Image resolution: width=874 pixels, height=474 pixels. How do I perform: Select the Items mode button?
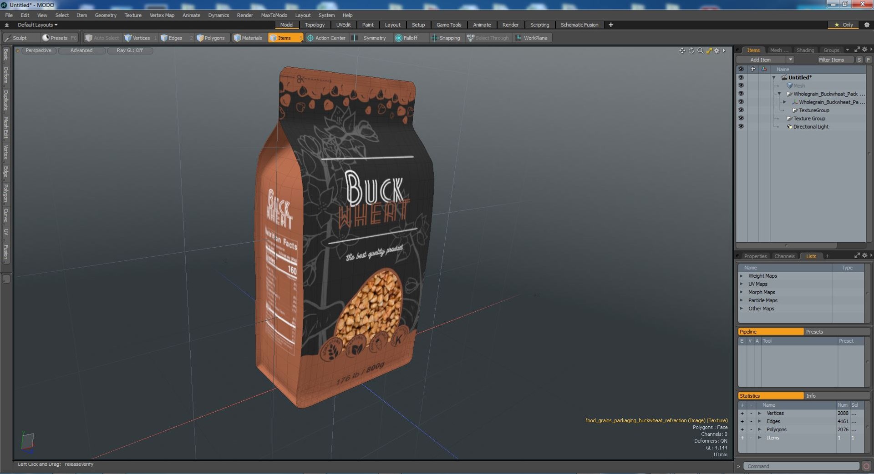[x=285, y=38]
